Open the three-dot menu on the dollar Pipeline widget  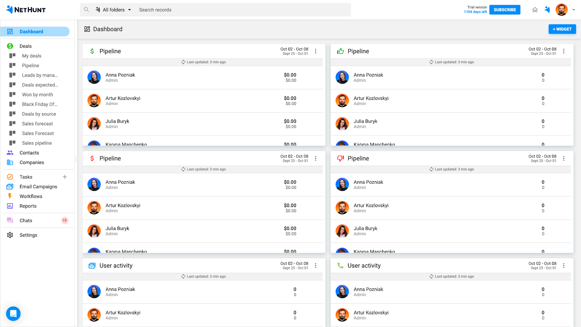coord(316,51)
